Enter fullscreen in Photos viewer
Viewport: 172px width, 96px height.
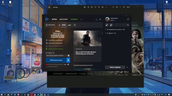coord(113,7)
